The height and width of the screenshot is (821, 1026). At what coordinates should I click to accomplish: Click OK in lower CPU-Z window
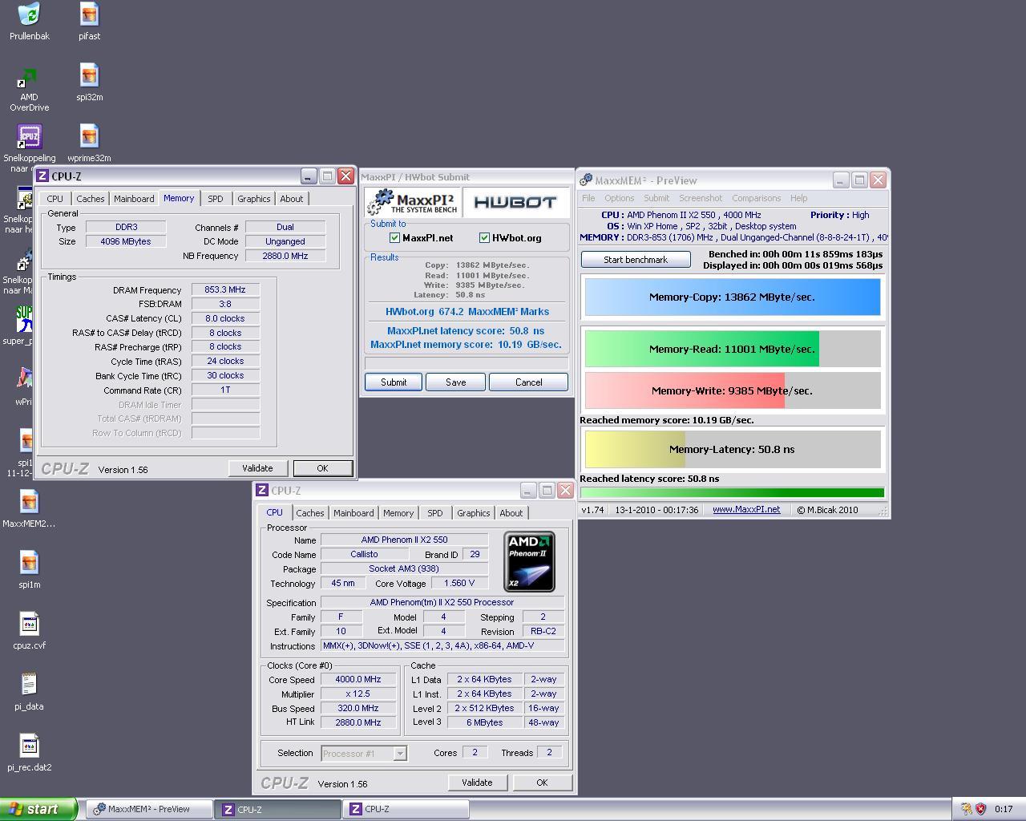pyautogui.click(x=542, y=783)
